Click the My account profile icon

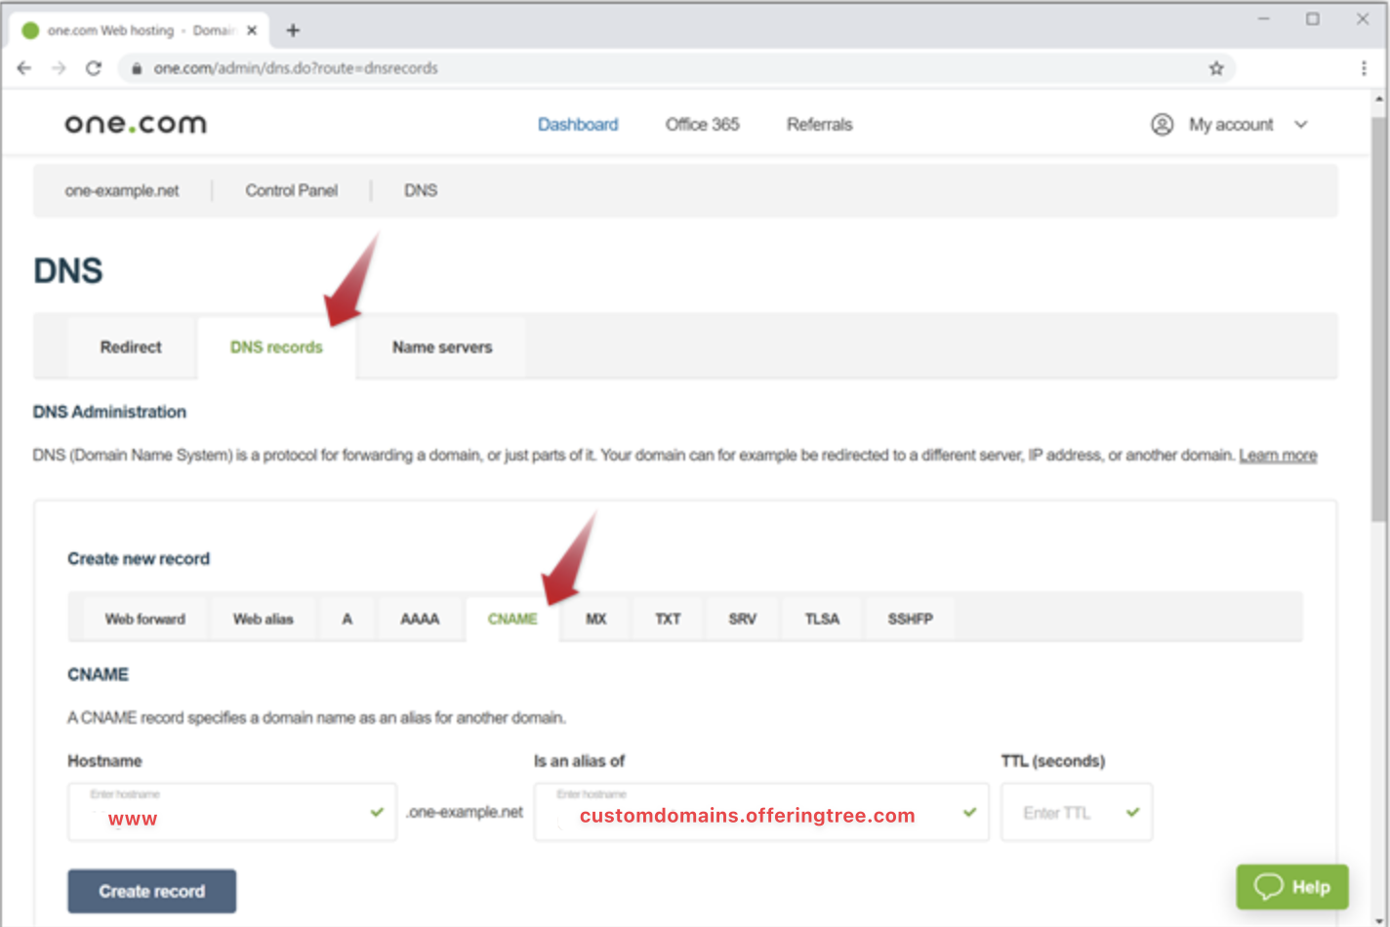pyautogui.click(x=1162, y=125)
